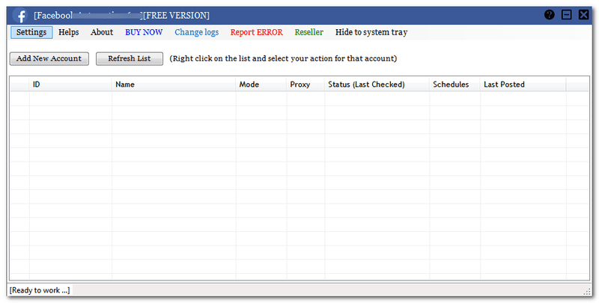The image size is (599, 303).
Task: Click the resize grip in status bar
Action: coord(588,292)
